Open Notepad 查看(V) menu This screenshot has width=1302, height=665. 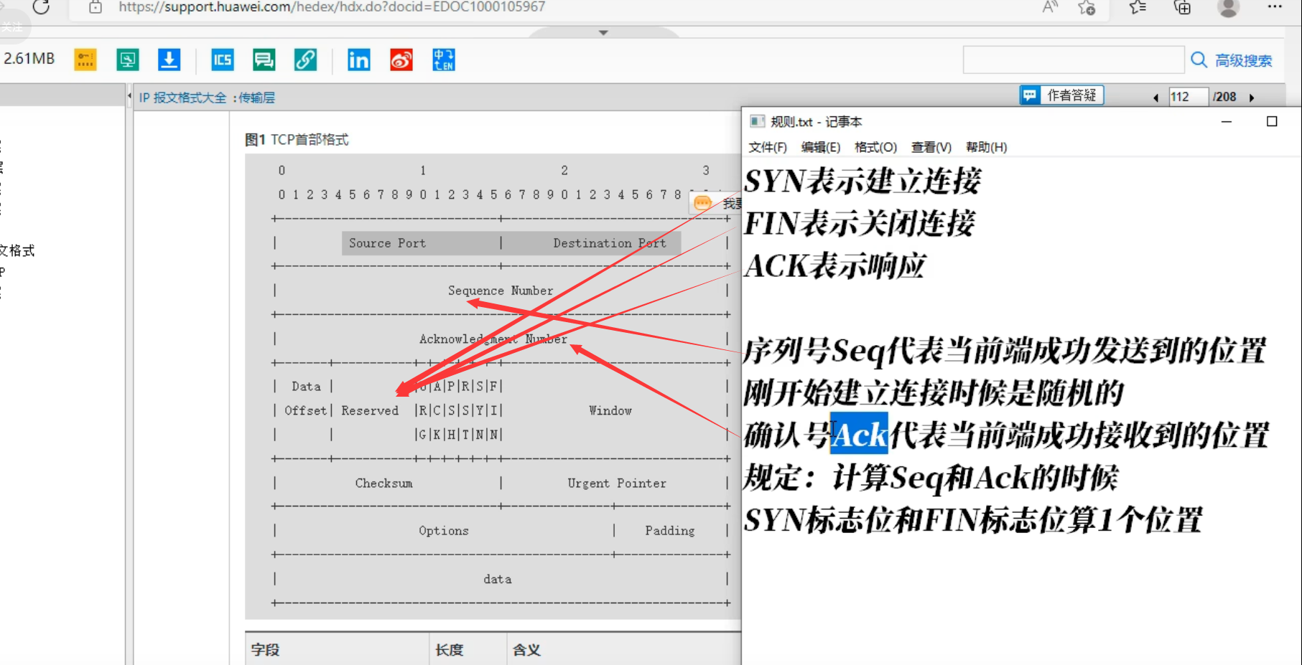click(x=931, y=147)
